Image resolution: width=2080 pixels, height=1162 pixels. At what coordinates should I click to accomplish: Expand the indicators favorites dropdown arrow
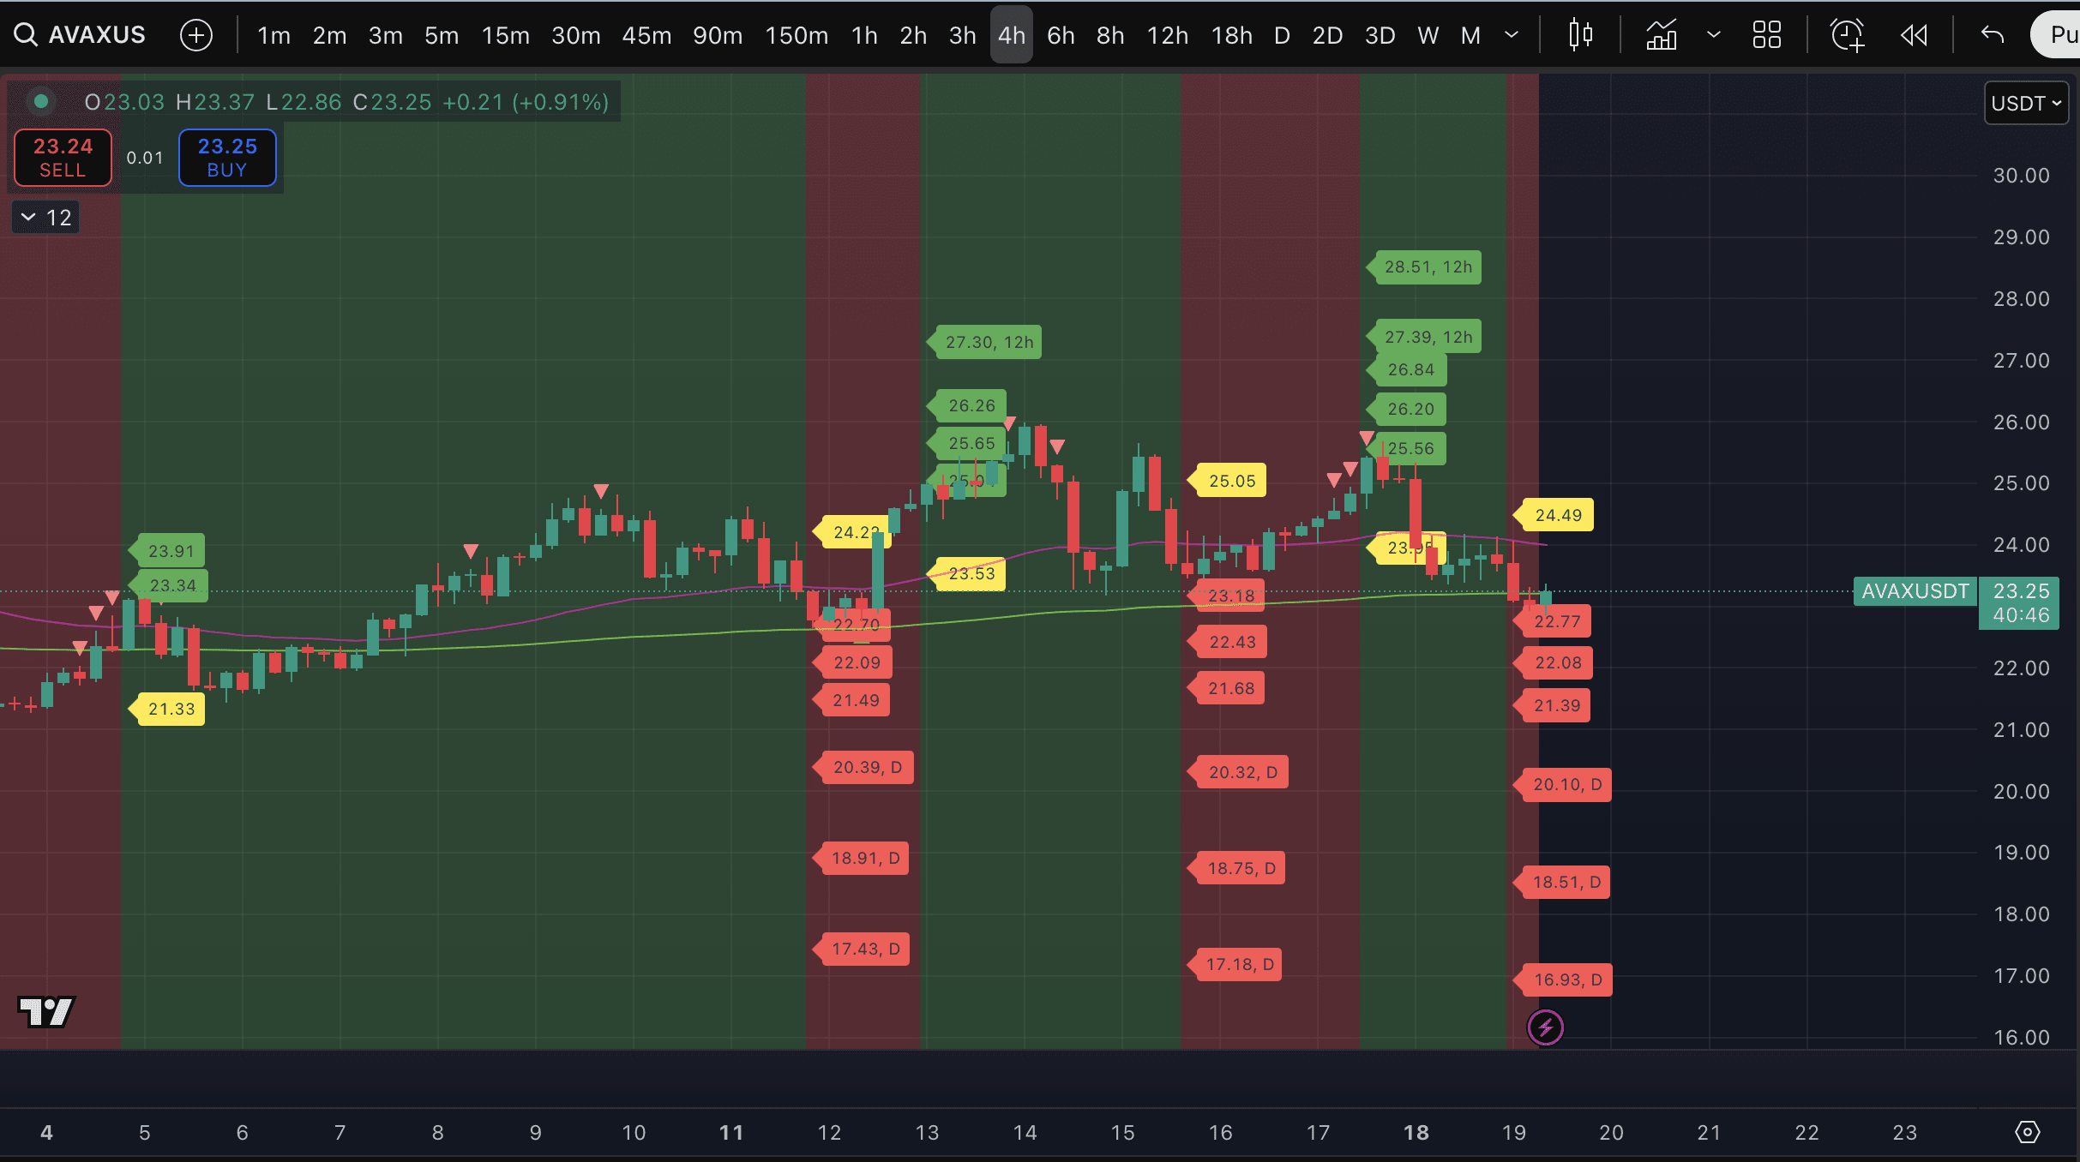pyautogui.click(x=1713, y=35)
